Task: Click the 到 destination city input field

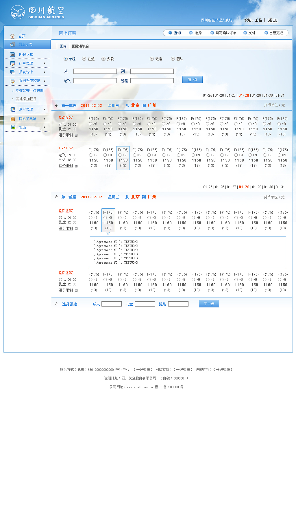Action: point(152,71)
